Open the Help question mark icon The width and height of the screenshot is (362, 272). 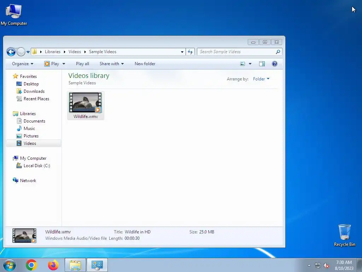[274, 64]
